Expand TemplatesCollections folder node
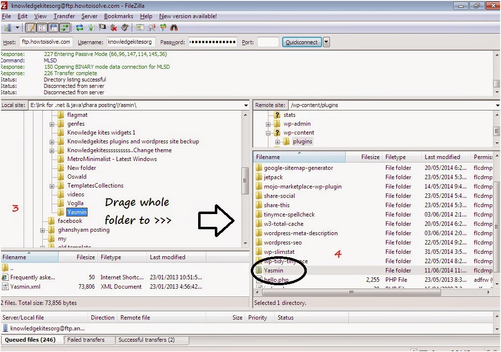The width and height of the screenshot is (501, 352). coord(52,186)
